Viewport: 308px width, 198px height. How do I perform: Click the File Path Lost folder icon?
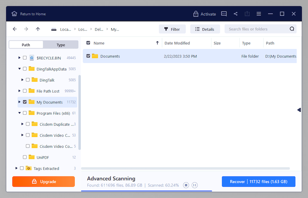(32, 91)
